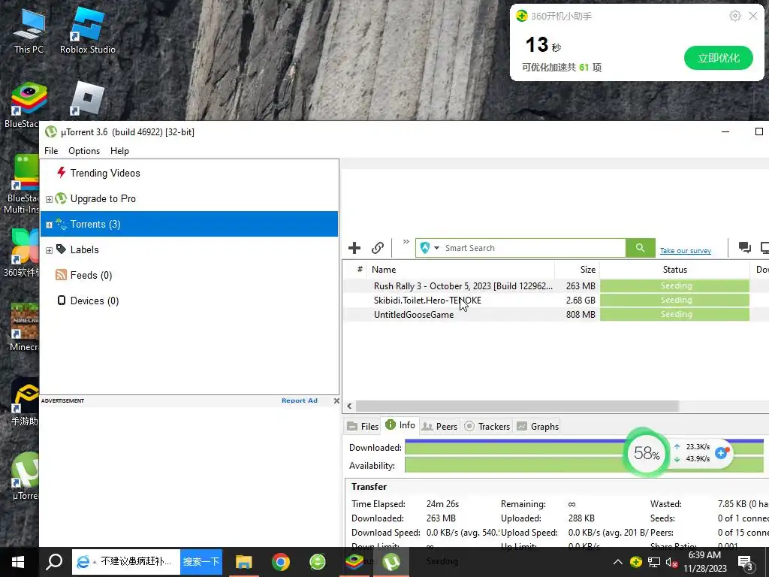Click the Trending Videos lightning icon
The image size is (769, 577).
click(x=62, y=172)
